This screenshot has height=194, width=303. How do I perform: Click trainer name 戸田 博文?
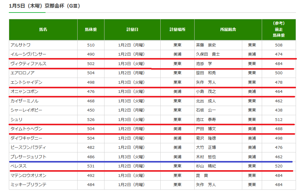pyautogui.click(x=206, y=129)
